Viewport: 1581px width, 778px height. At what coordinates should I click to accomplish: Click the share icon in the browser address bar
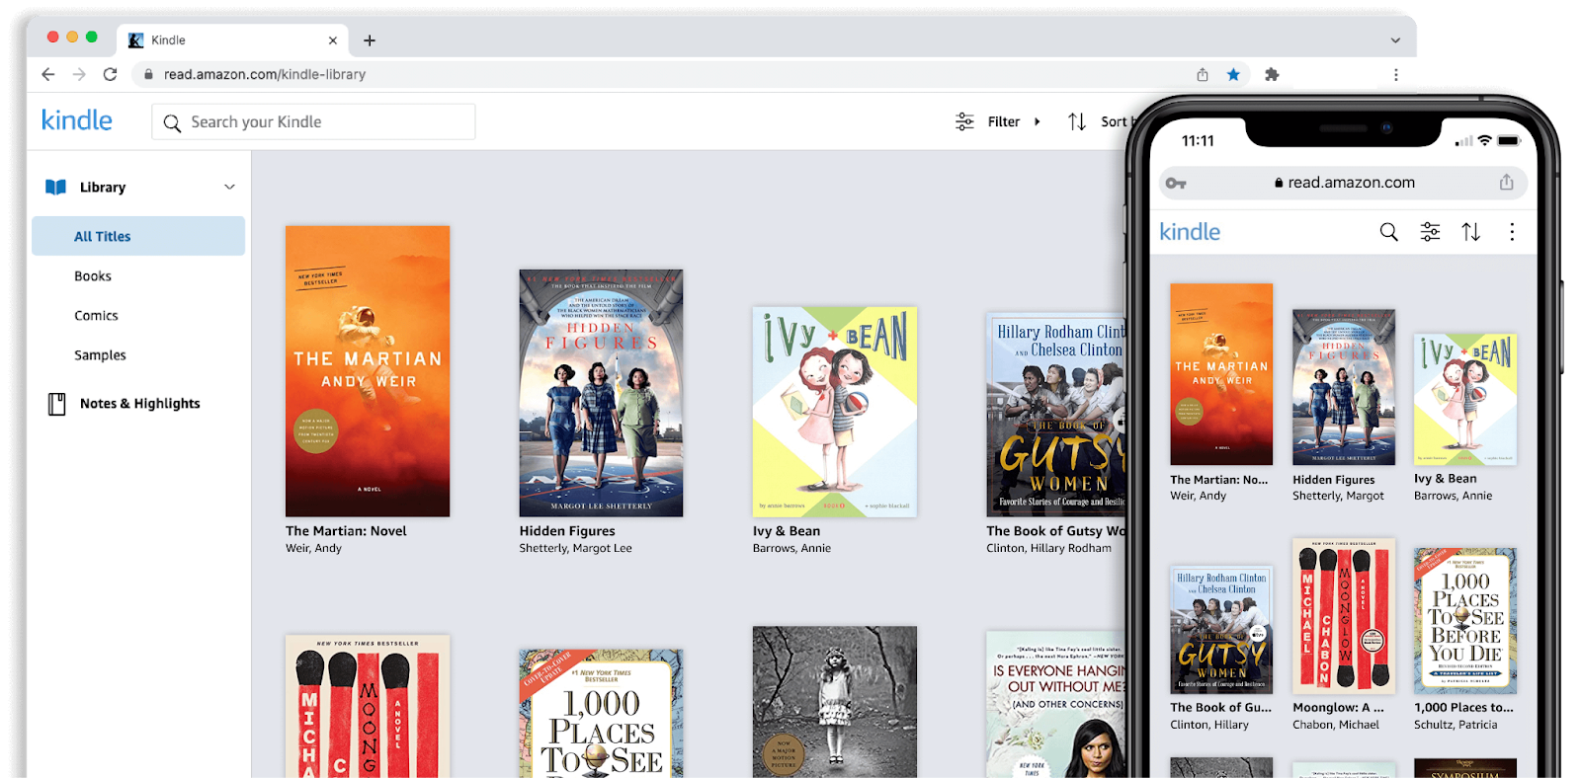tap(1203, 74)
